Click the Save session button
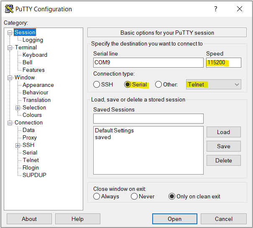The width and height of the screenshot is (253, 228). pyautogui.click(x=223, y=146)
